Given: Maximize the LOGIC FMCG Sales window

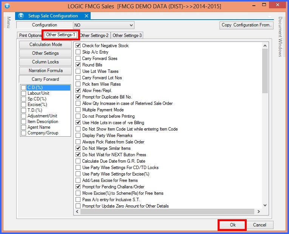Looking at the screenshot, I should click(264, 5).
